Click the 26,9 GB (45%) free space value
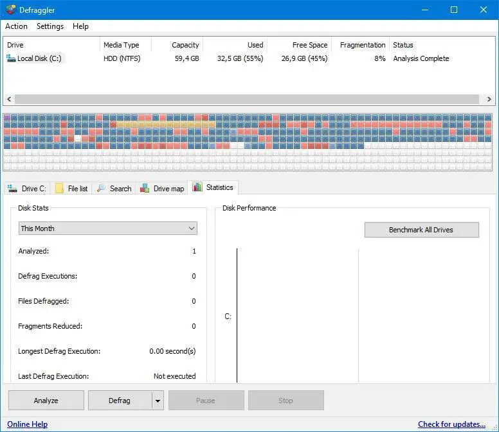 coord(305,58)
